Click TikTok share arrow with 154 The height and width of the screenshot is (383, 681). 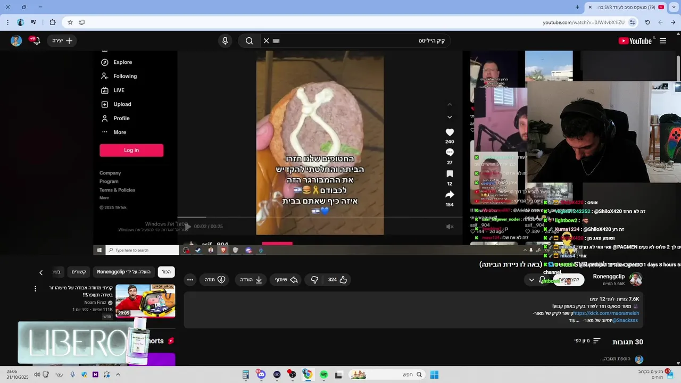tap(450, 195)
